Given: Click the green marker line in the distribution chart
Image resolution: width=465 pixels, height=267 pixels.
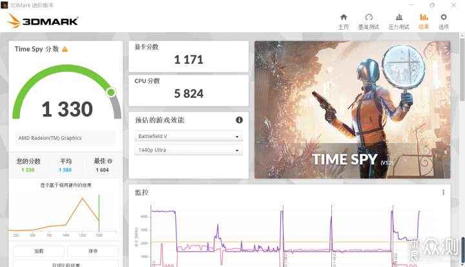Looking at the screenshot, I should pyautogui.click(x=99, y=213).
